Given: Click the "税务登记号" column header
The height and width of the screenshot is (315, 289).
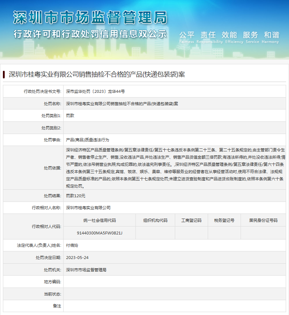Looking at the screenshot, I should [224, 221].
